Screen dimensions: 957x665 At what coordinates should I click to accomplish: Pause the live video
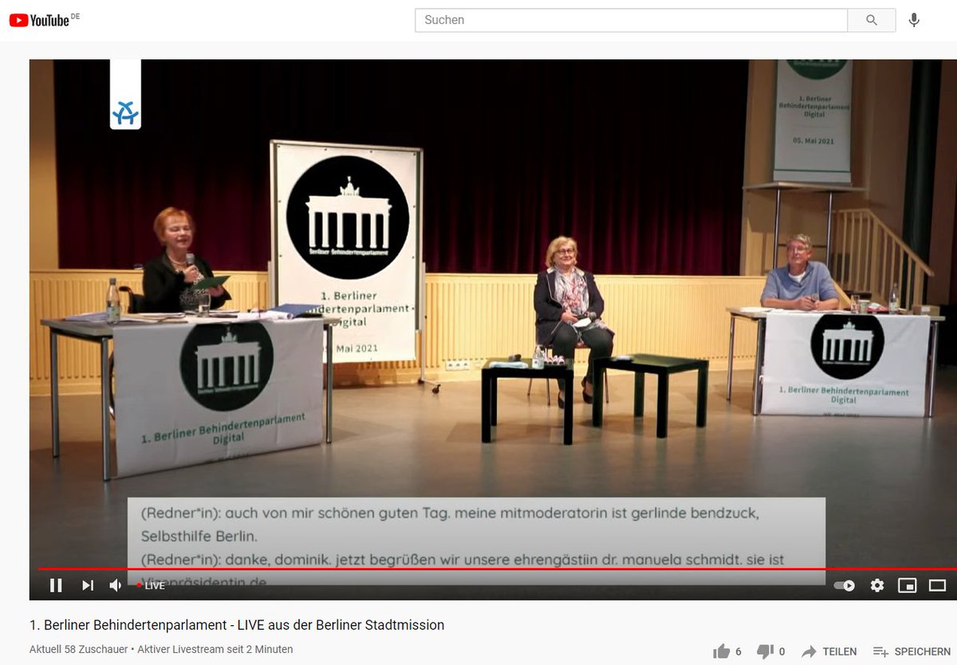56,585
